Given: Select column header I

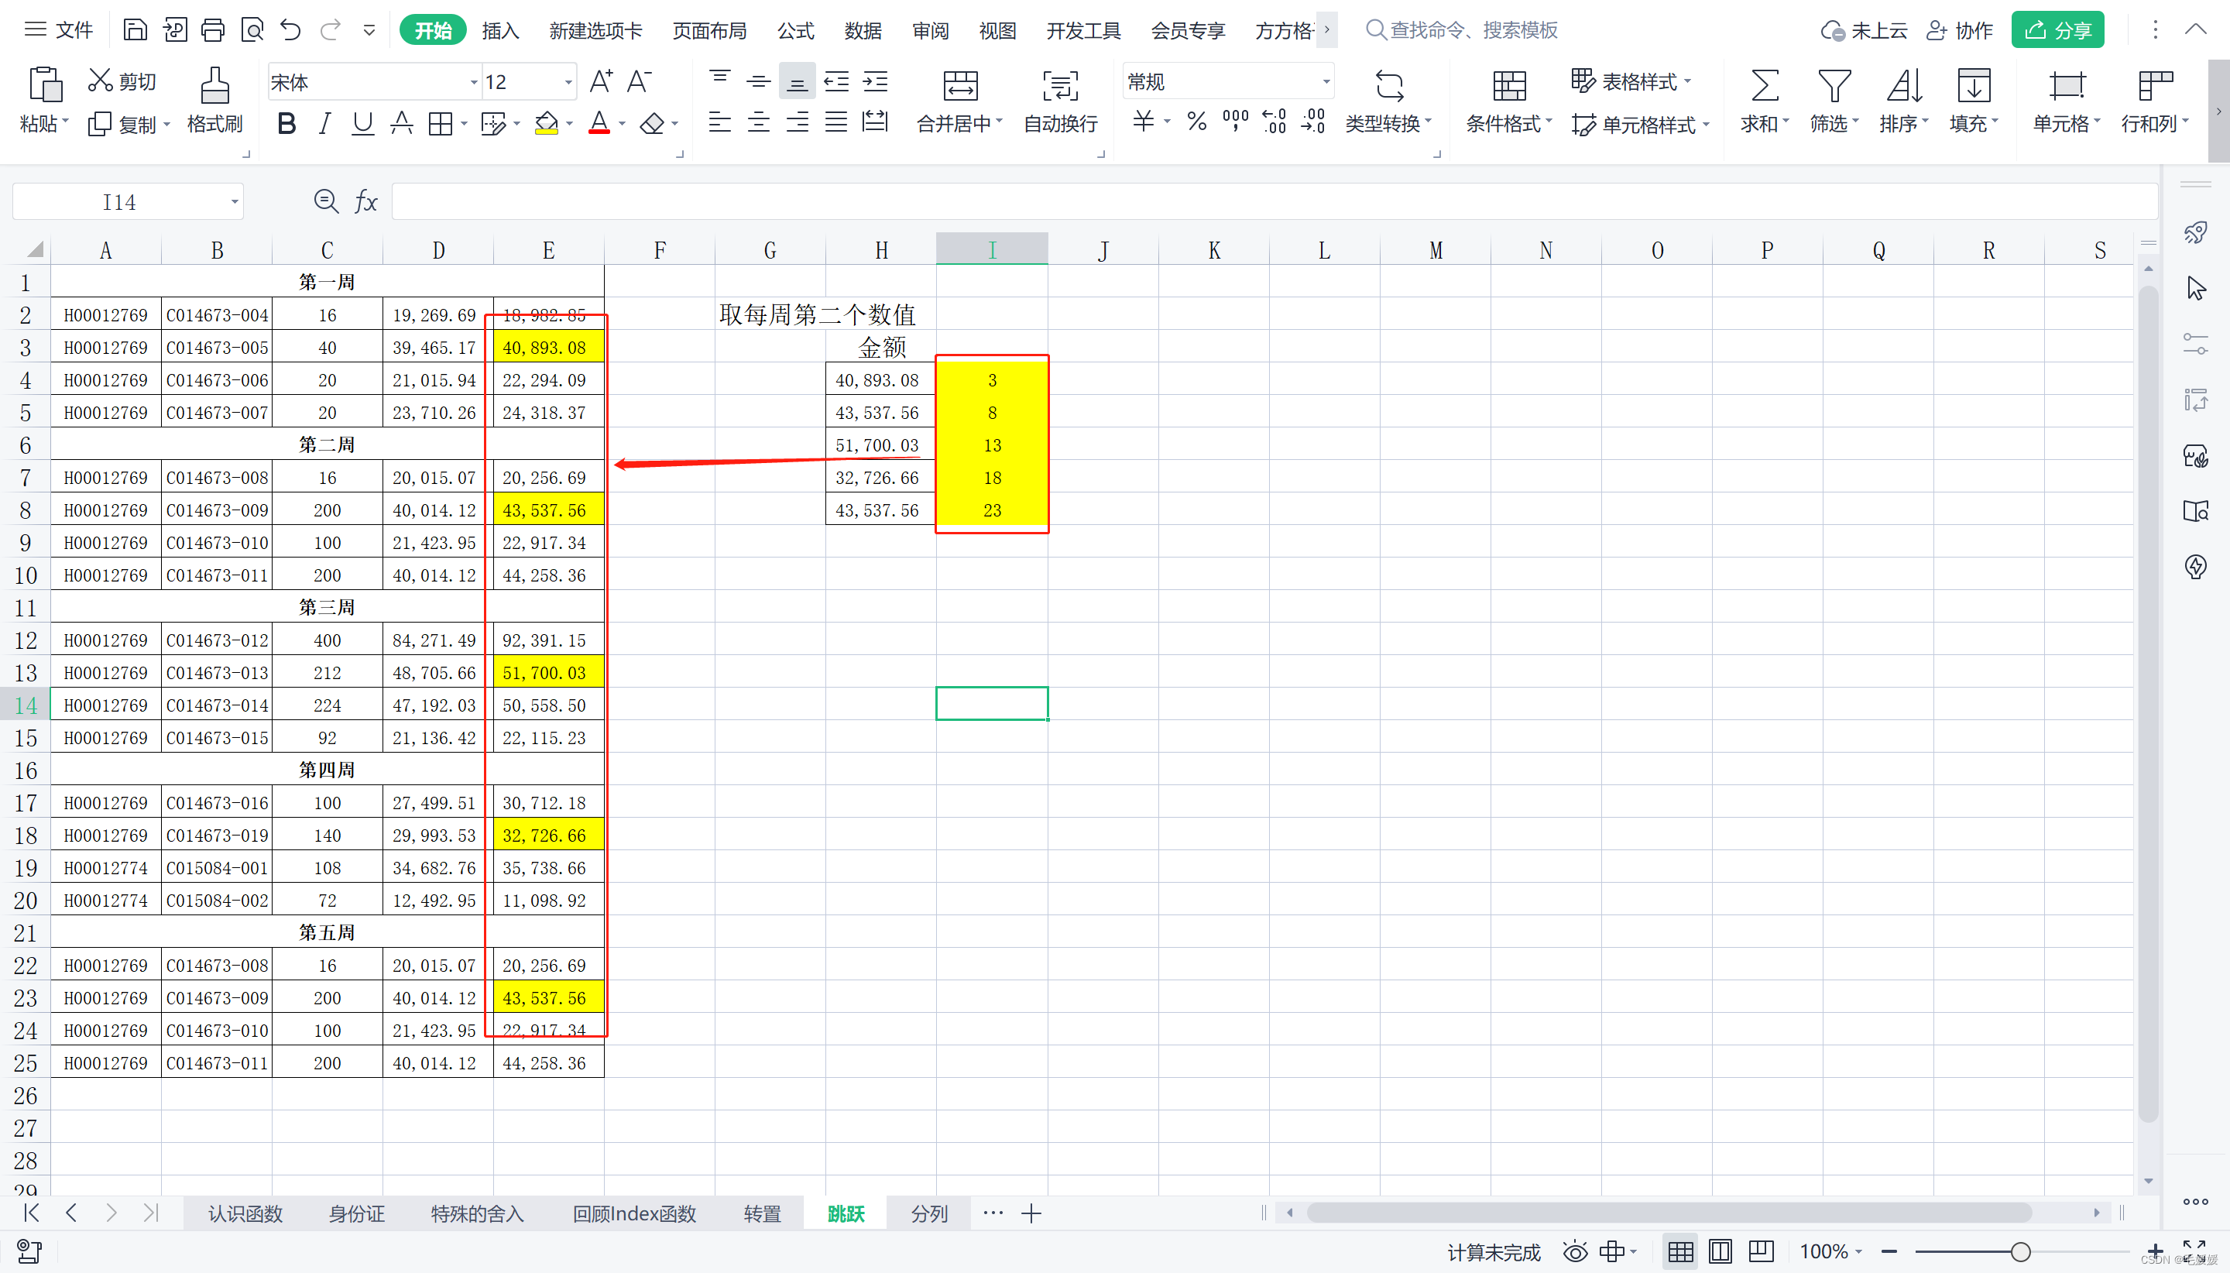Looking at the screenshot, I should tap(992, 250).
